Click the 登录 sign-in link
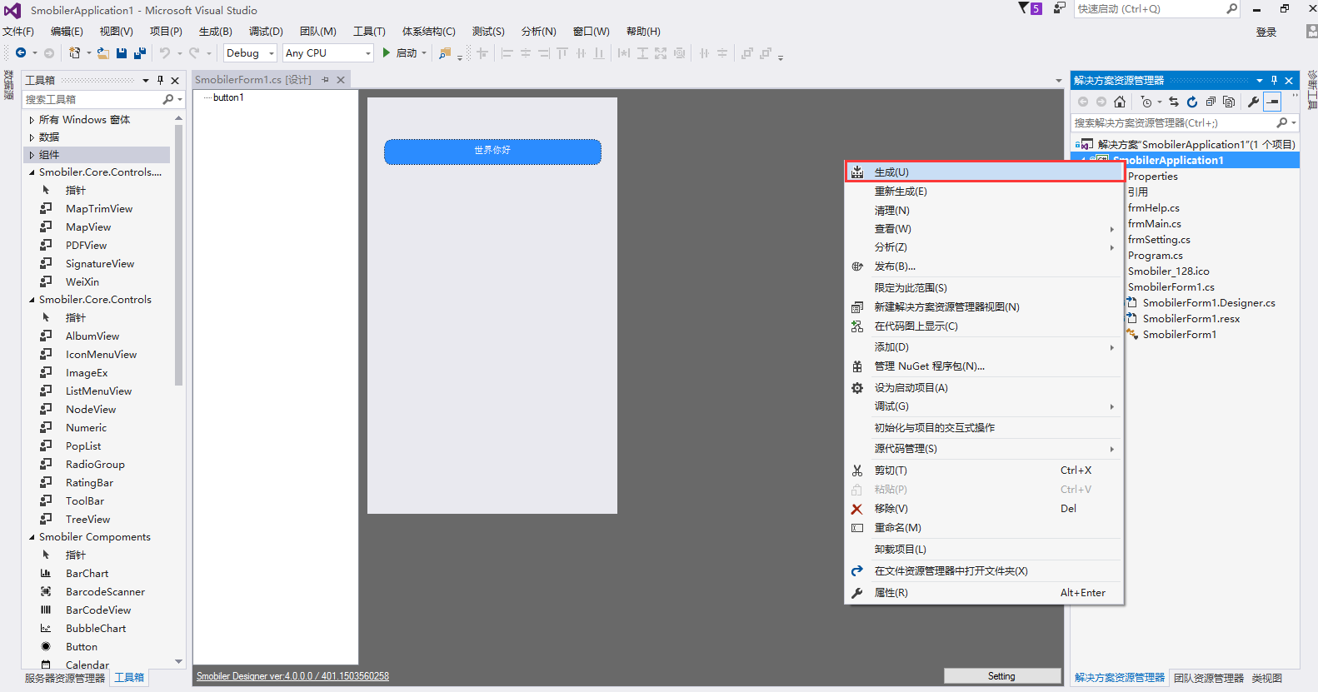Viewport: 1318px width, 692px height. click(1266, 32)
